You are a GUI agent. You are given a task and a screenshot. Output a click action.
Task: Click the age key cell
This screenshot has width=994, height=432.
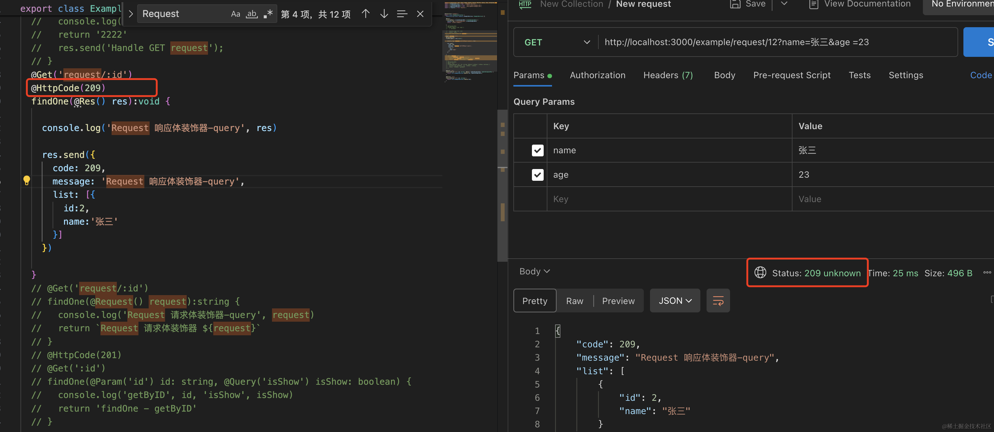tap(669, 174)
